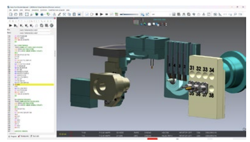The width and height of the screenshot is (250, 142).
Task: Click the triangle ruler measure icon
Action: tap(220, 14)
